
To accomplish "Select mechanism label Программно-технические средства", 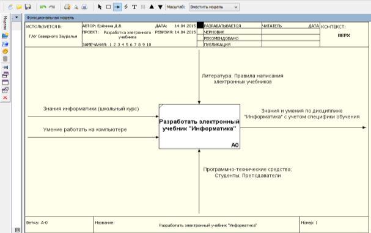I will (x=248, y=173).
